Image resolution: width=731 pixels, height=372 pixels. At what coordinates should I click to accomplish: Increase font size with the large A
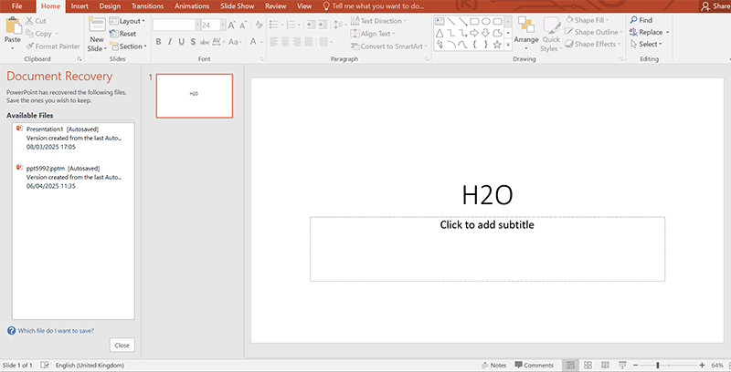[x=232, y=26]
